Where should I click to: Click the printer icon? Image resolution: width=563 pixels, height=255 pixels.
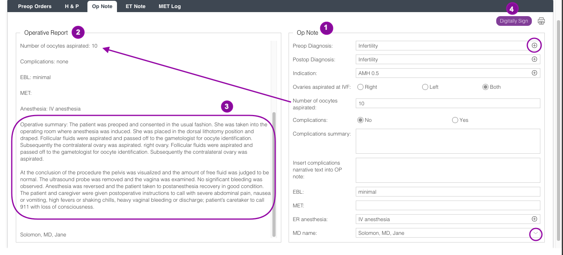pos(541,21)
